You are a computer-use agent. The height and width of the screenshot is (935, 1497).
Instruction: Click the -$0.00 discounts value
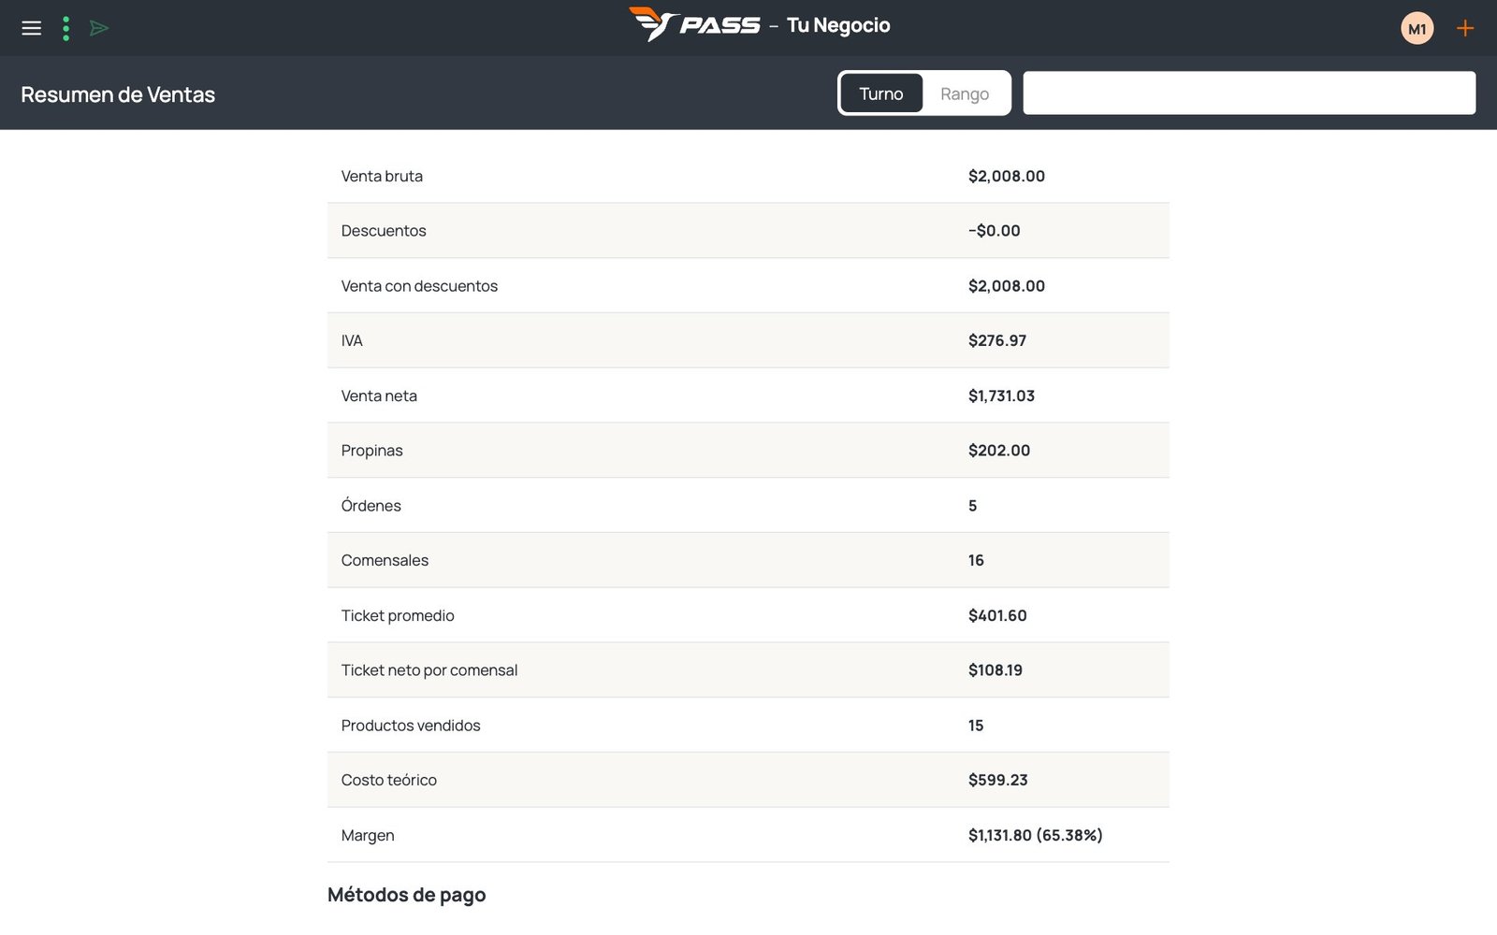point(994,231)
